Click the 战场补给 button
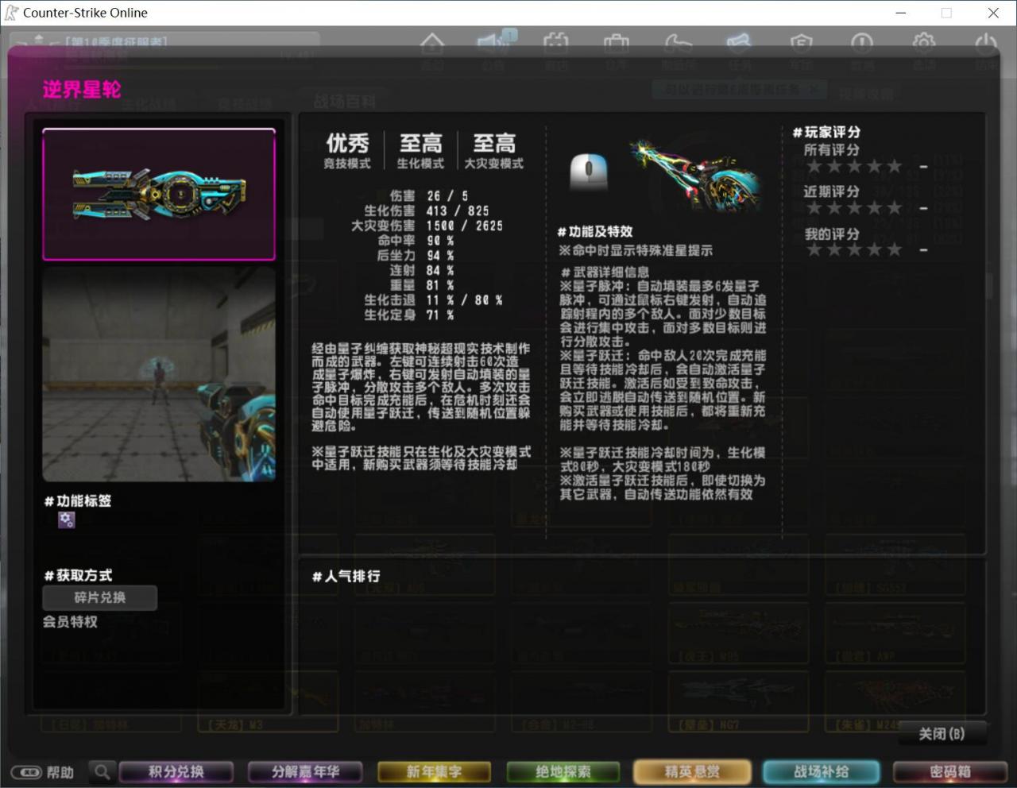 (821, 771)
